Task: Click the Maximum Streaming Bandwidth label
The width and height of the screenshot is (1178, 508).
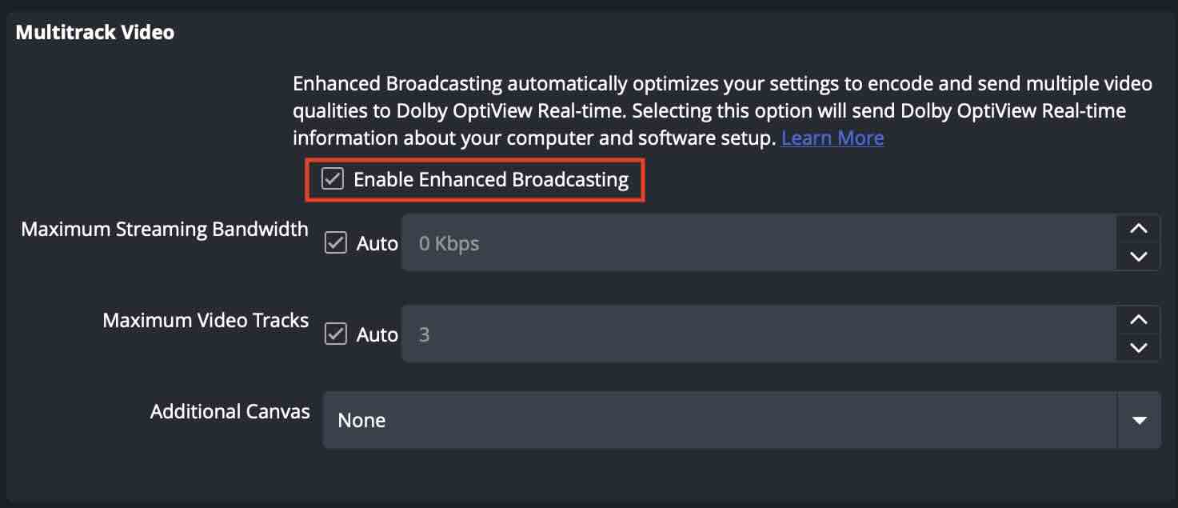Action: point(165,230)
